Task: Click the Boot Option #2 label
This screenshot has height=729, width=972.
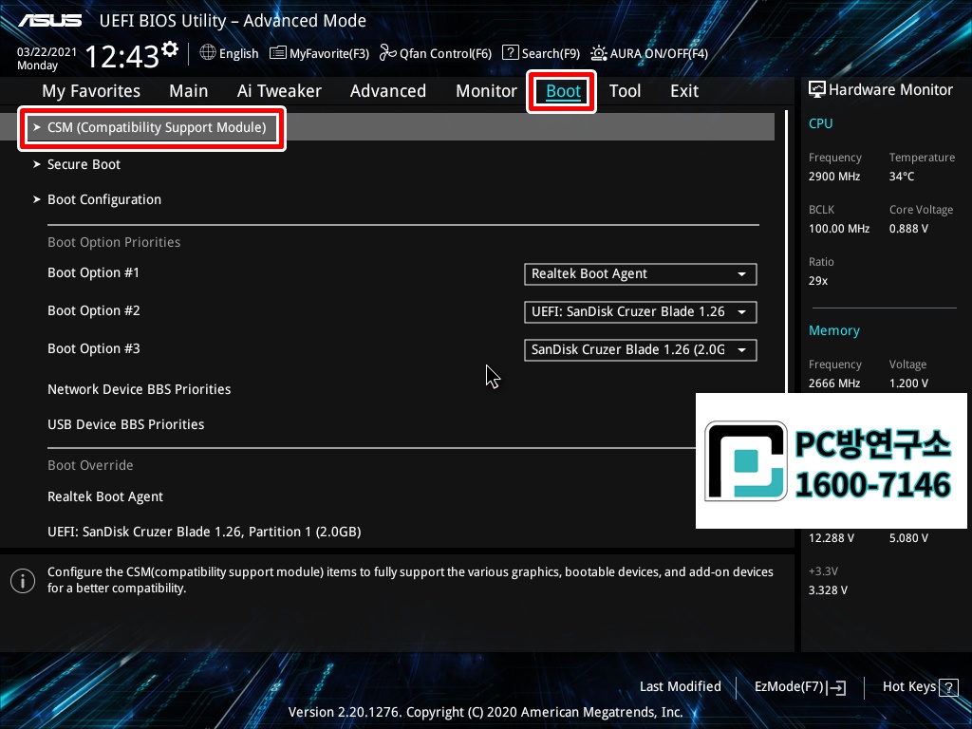Action: [94, 310]
